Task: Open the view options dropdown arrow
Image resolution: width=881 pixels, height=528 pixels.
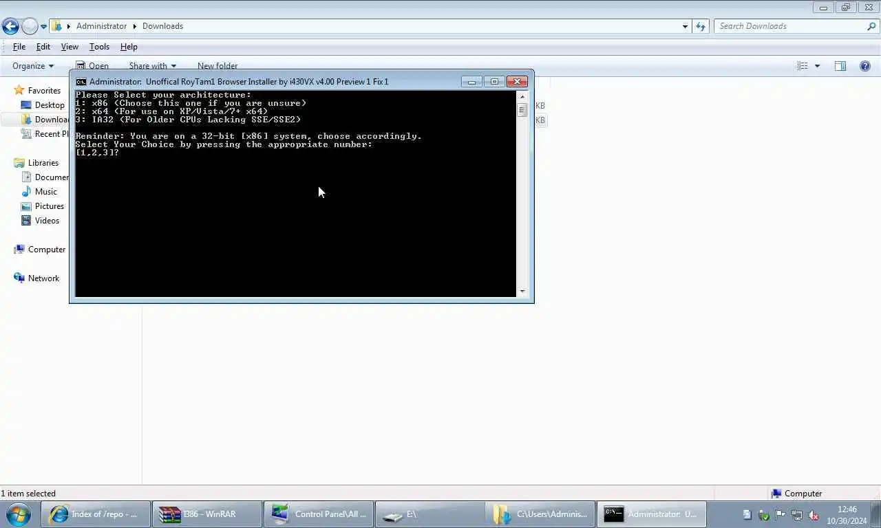Action: (x=817, y=66)
